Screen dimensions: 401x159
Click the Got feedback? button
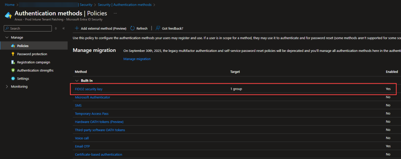[x=169, y=28]
